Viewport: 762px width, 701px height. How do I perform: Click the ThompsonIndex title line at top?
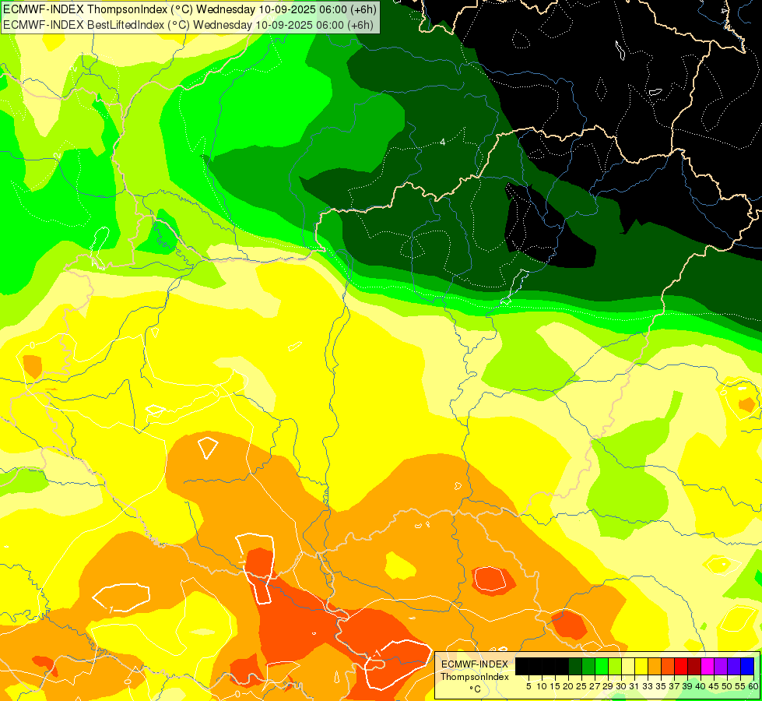pyautogui.click(x=190, y=9)
